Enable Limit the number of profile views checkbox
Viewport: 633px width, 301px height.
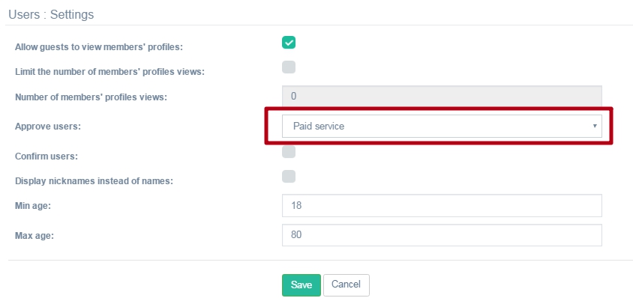tap(289, 67)
